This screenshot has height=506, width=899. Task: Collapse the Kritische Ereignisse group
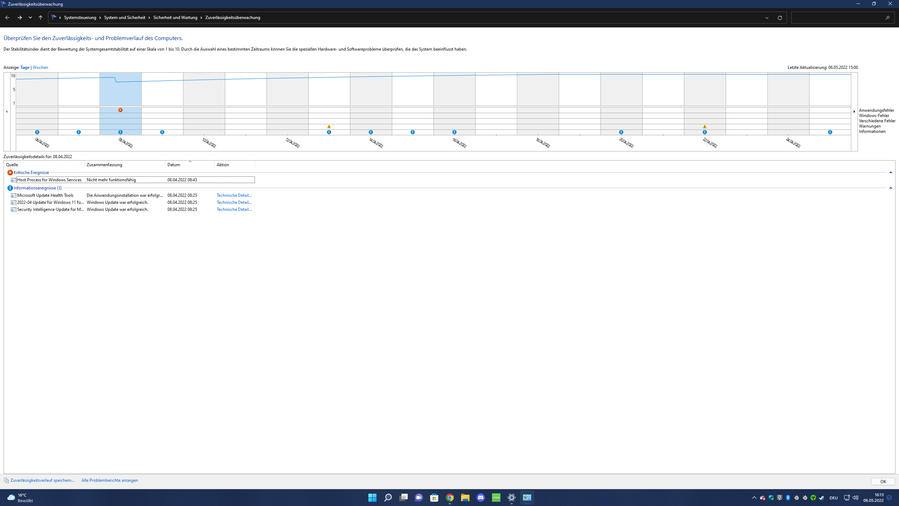[891, 173]
